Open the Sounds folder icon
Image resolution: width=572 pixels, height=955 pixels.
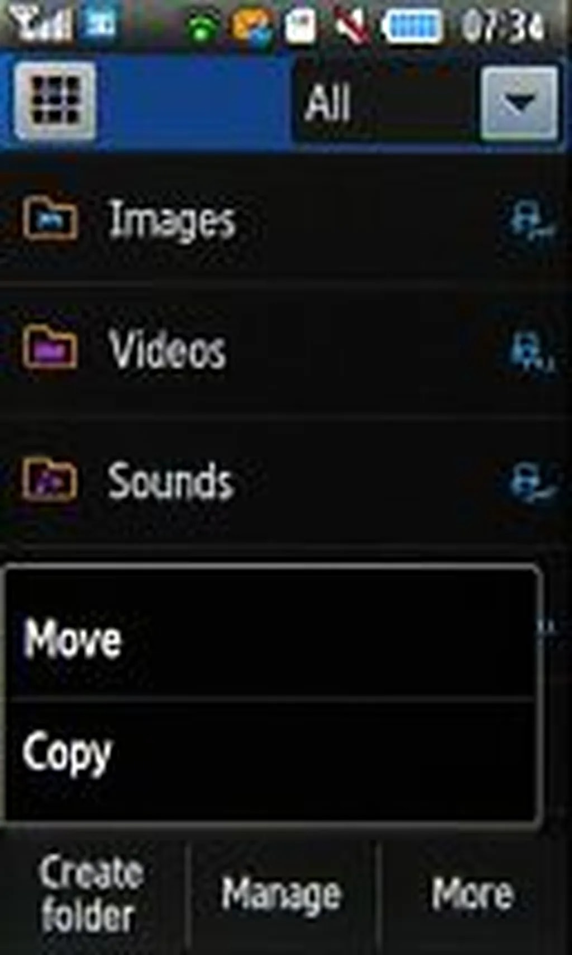click(x=49, y=478)
